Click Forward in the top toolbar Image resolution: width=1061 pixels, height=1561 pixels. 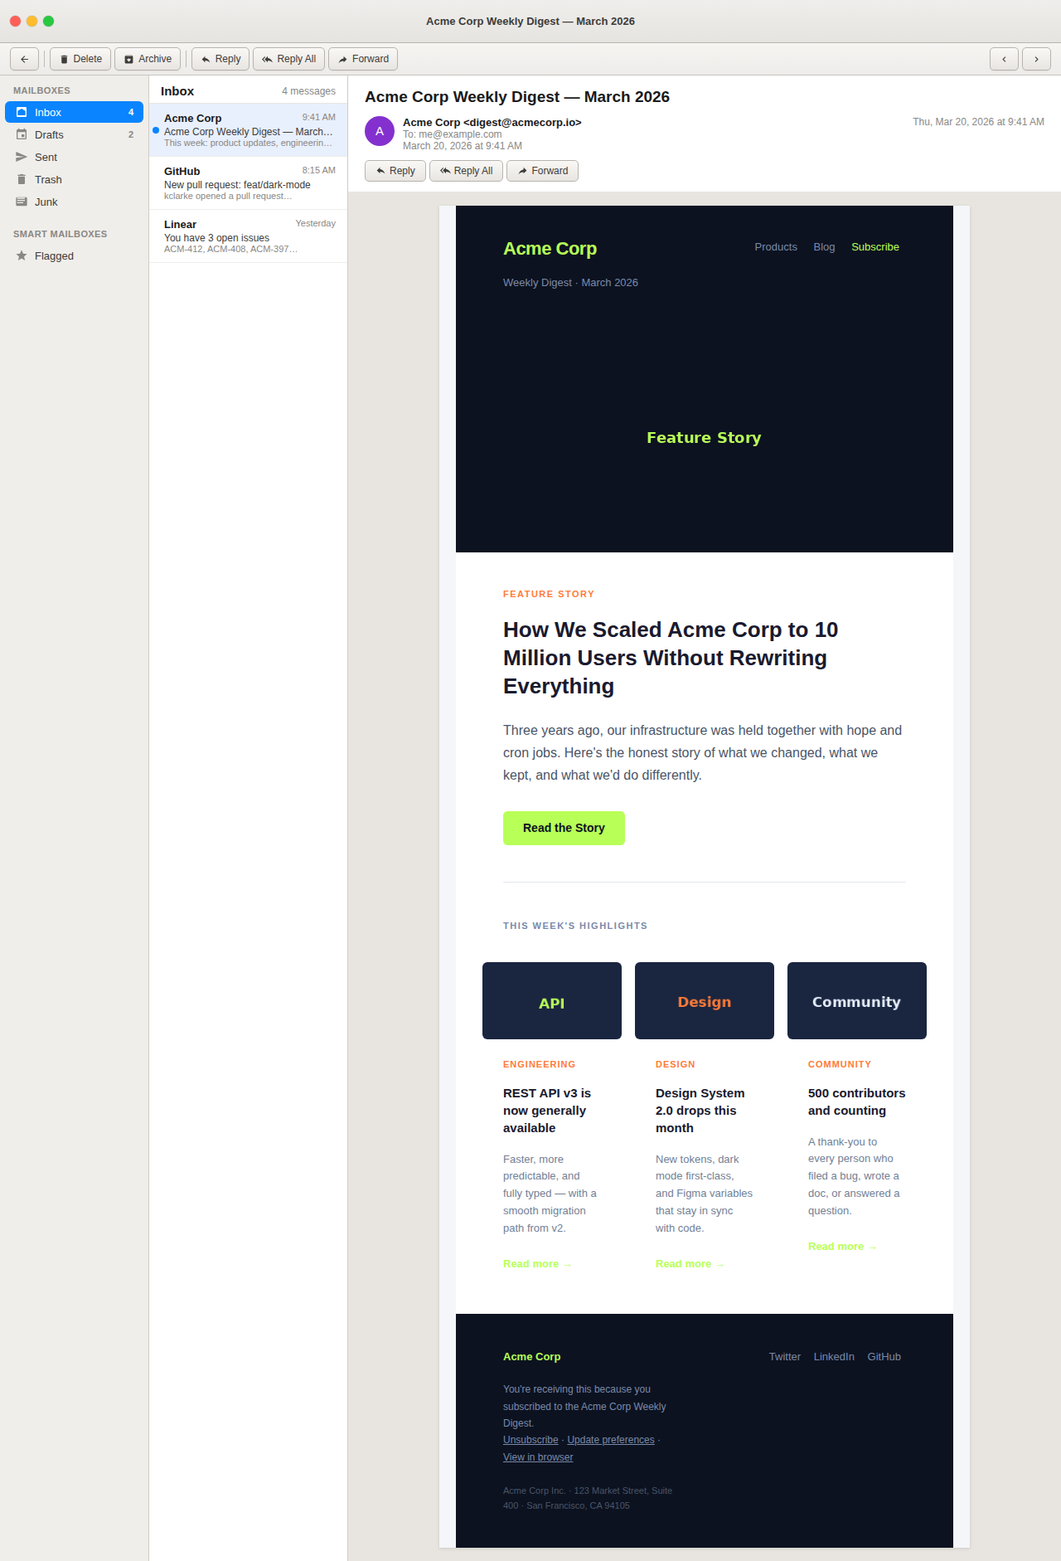(x=363, y=59)
